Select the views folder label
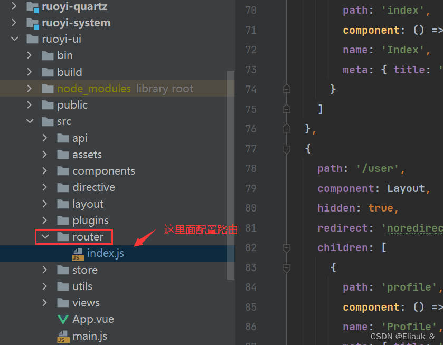This screenshot has width=443, height=345. pyautogui.click(x=86, y=303)
